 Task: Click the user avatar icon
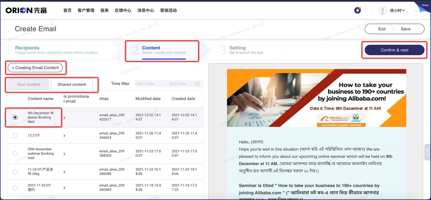point(383,10)
